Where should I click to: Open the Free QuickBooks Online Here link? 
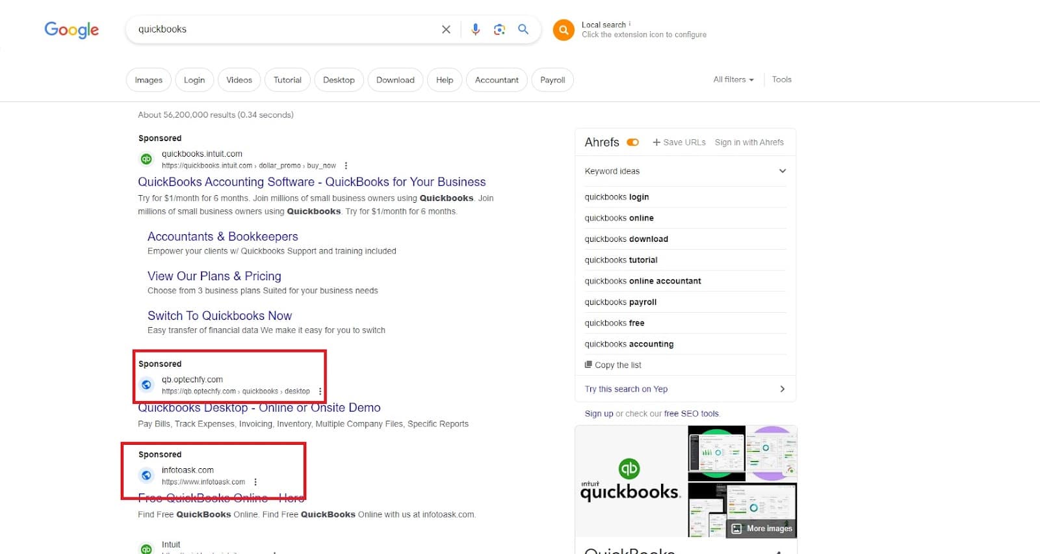pyautogui.click(x=221, y=498)
